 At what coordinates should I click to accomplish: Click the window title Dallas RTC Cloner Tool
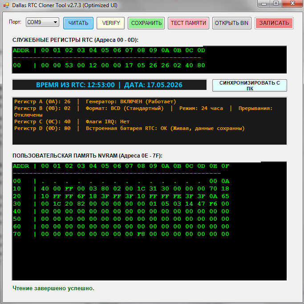(x=65, y=5)
